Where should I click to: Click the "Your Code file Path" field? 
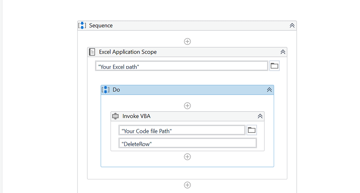pos(182,130)
